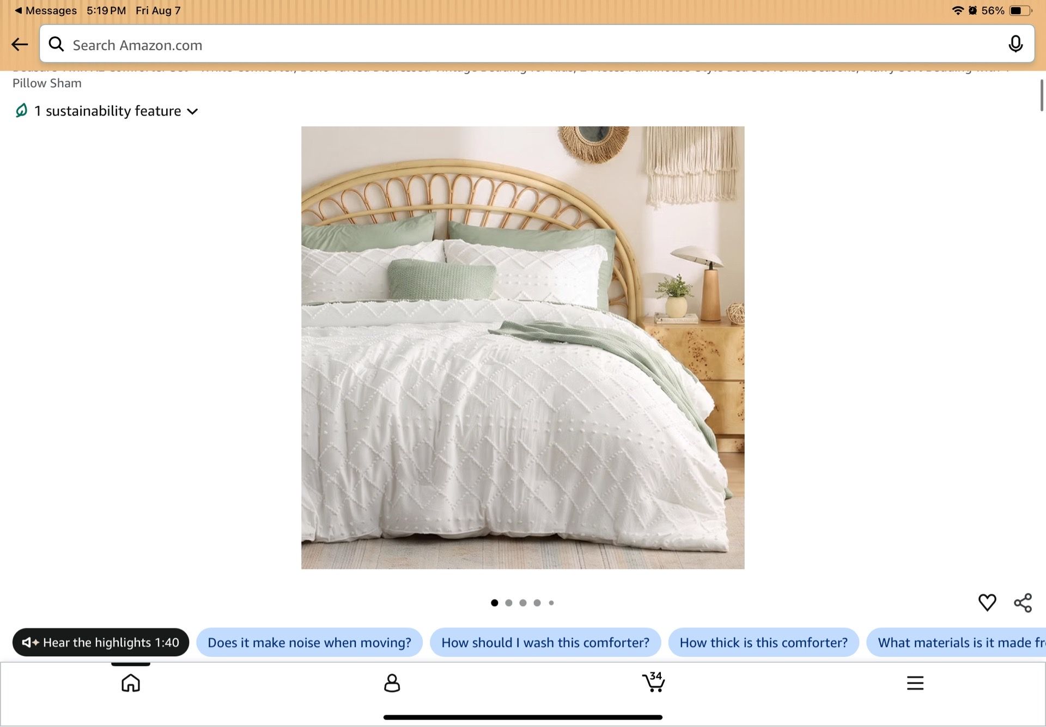The width and height of the screenshot is (1046, 727).
Task: Share this product listing
Action: (1023, 602)
